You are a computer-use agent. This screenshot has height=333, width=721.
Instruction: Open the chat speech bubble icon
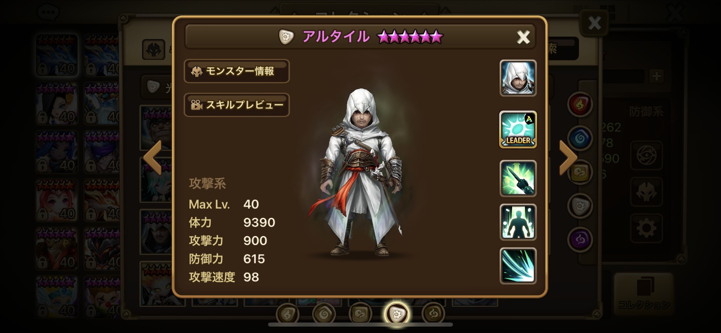(48, 11)
